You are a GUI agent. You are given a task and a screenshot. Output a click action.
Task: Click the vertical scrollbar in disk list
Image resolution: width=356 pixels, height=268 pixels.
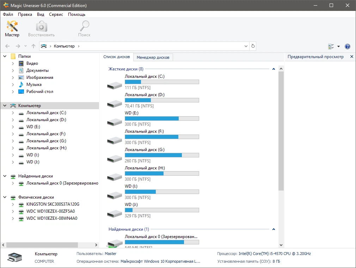click(281, 131)
